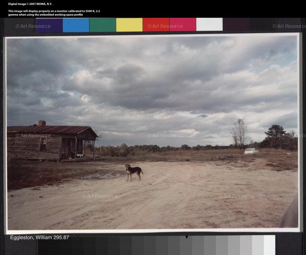The image size is (306, 255).
Task: Click the white car in the field
Action: [251, 151]
